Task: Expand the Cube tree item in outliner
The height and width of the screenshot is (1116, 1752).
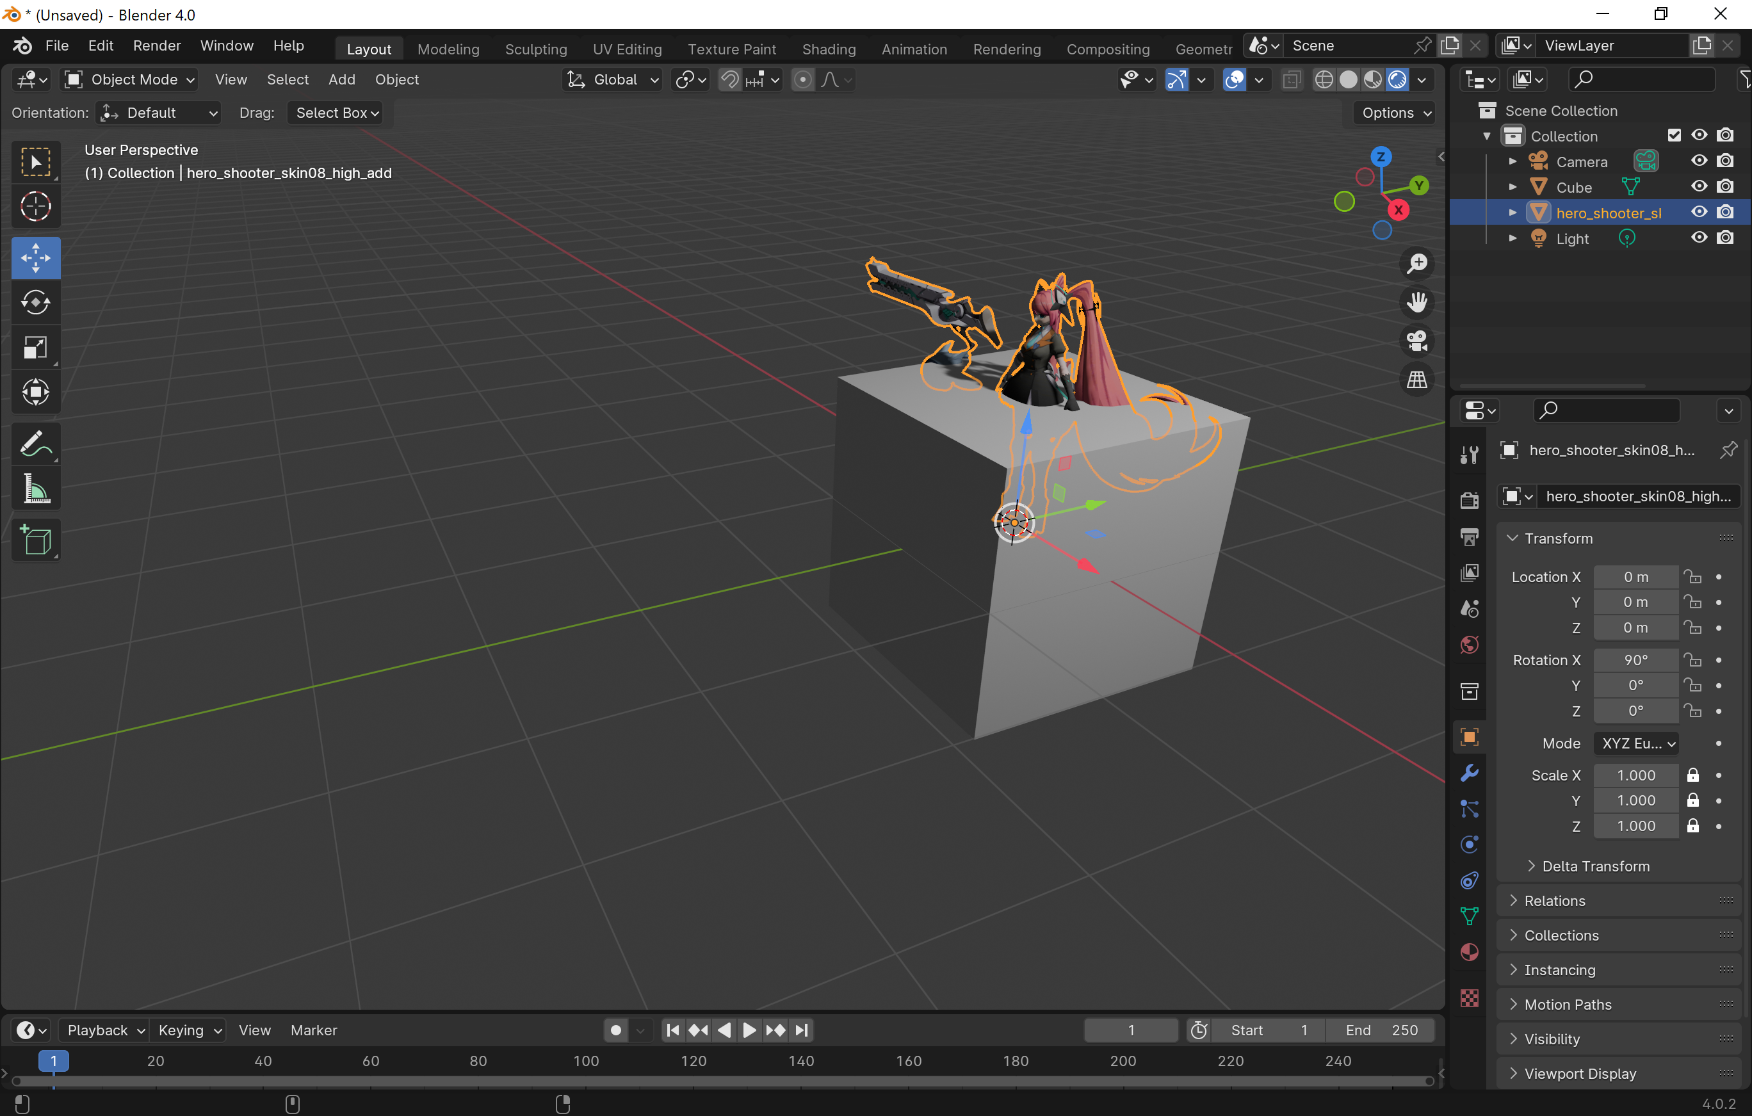Action: [x=1513, y=187]
